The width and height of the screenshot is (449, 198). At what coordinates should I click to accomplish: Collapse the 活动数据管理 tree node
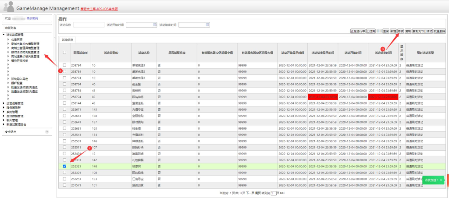click(x=4, y=35)
